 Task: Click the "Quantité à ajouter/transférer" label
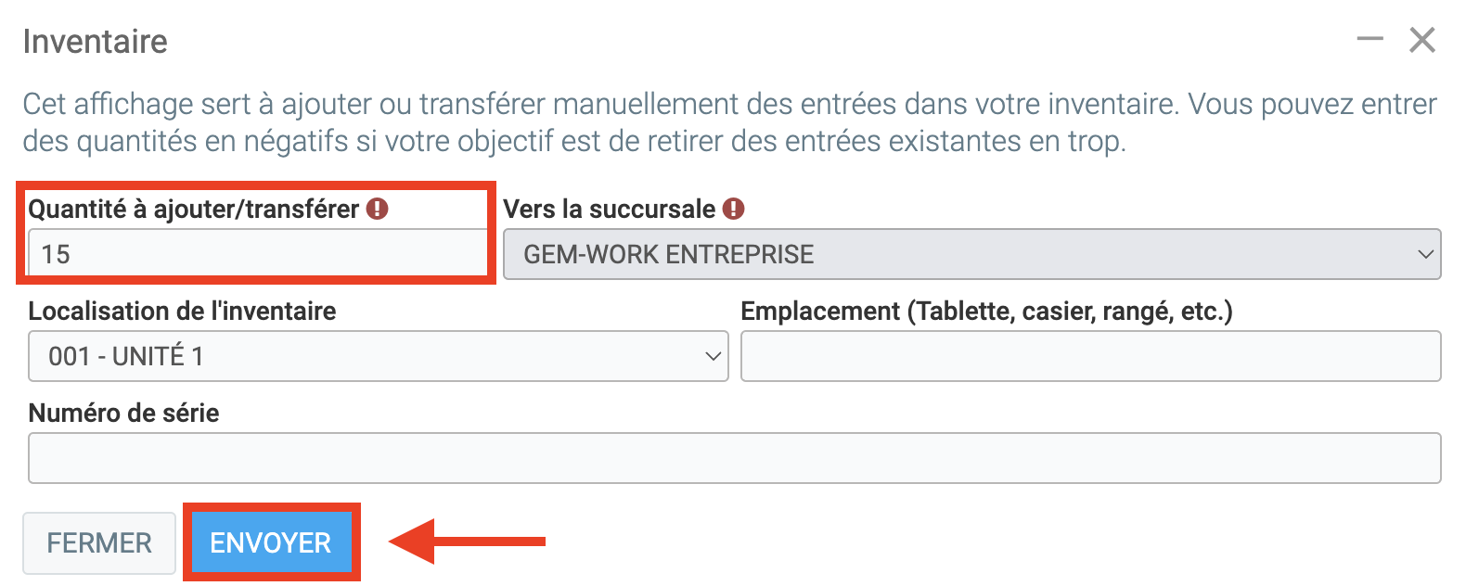pos(193,210)
